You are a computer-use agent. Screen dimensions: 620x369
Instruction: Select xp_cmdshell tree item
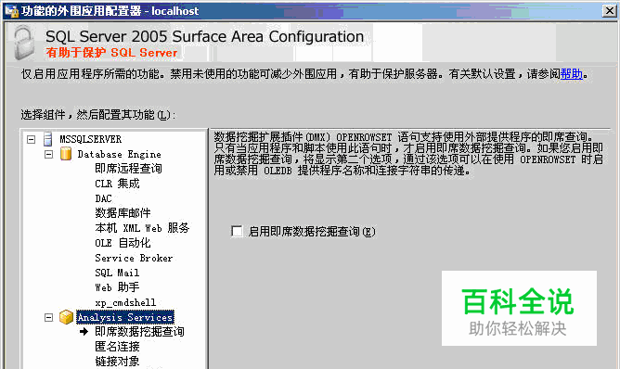click(x=125, y=302)
